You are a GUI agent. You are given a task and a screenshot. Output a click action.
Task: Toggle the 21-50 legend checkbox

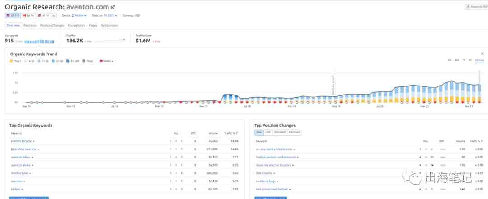[53, 61]
